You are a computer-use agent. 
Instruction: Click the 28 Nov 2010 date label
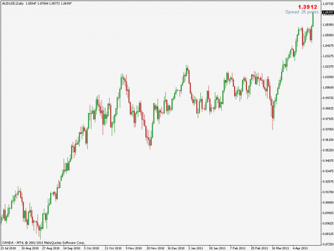click(156, 248)
